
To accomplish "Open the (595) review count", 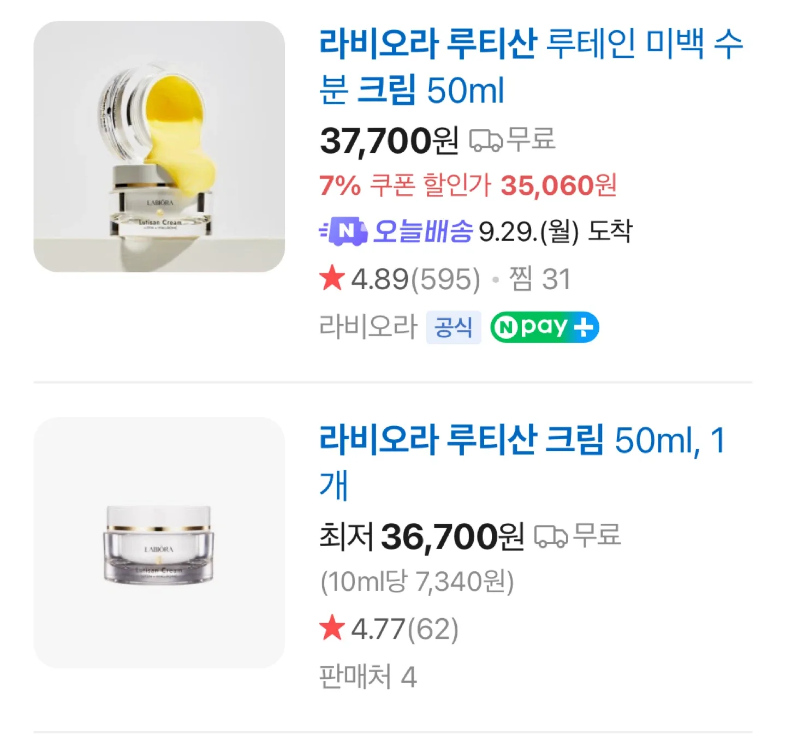I will [445, 279].
